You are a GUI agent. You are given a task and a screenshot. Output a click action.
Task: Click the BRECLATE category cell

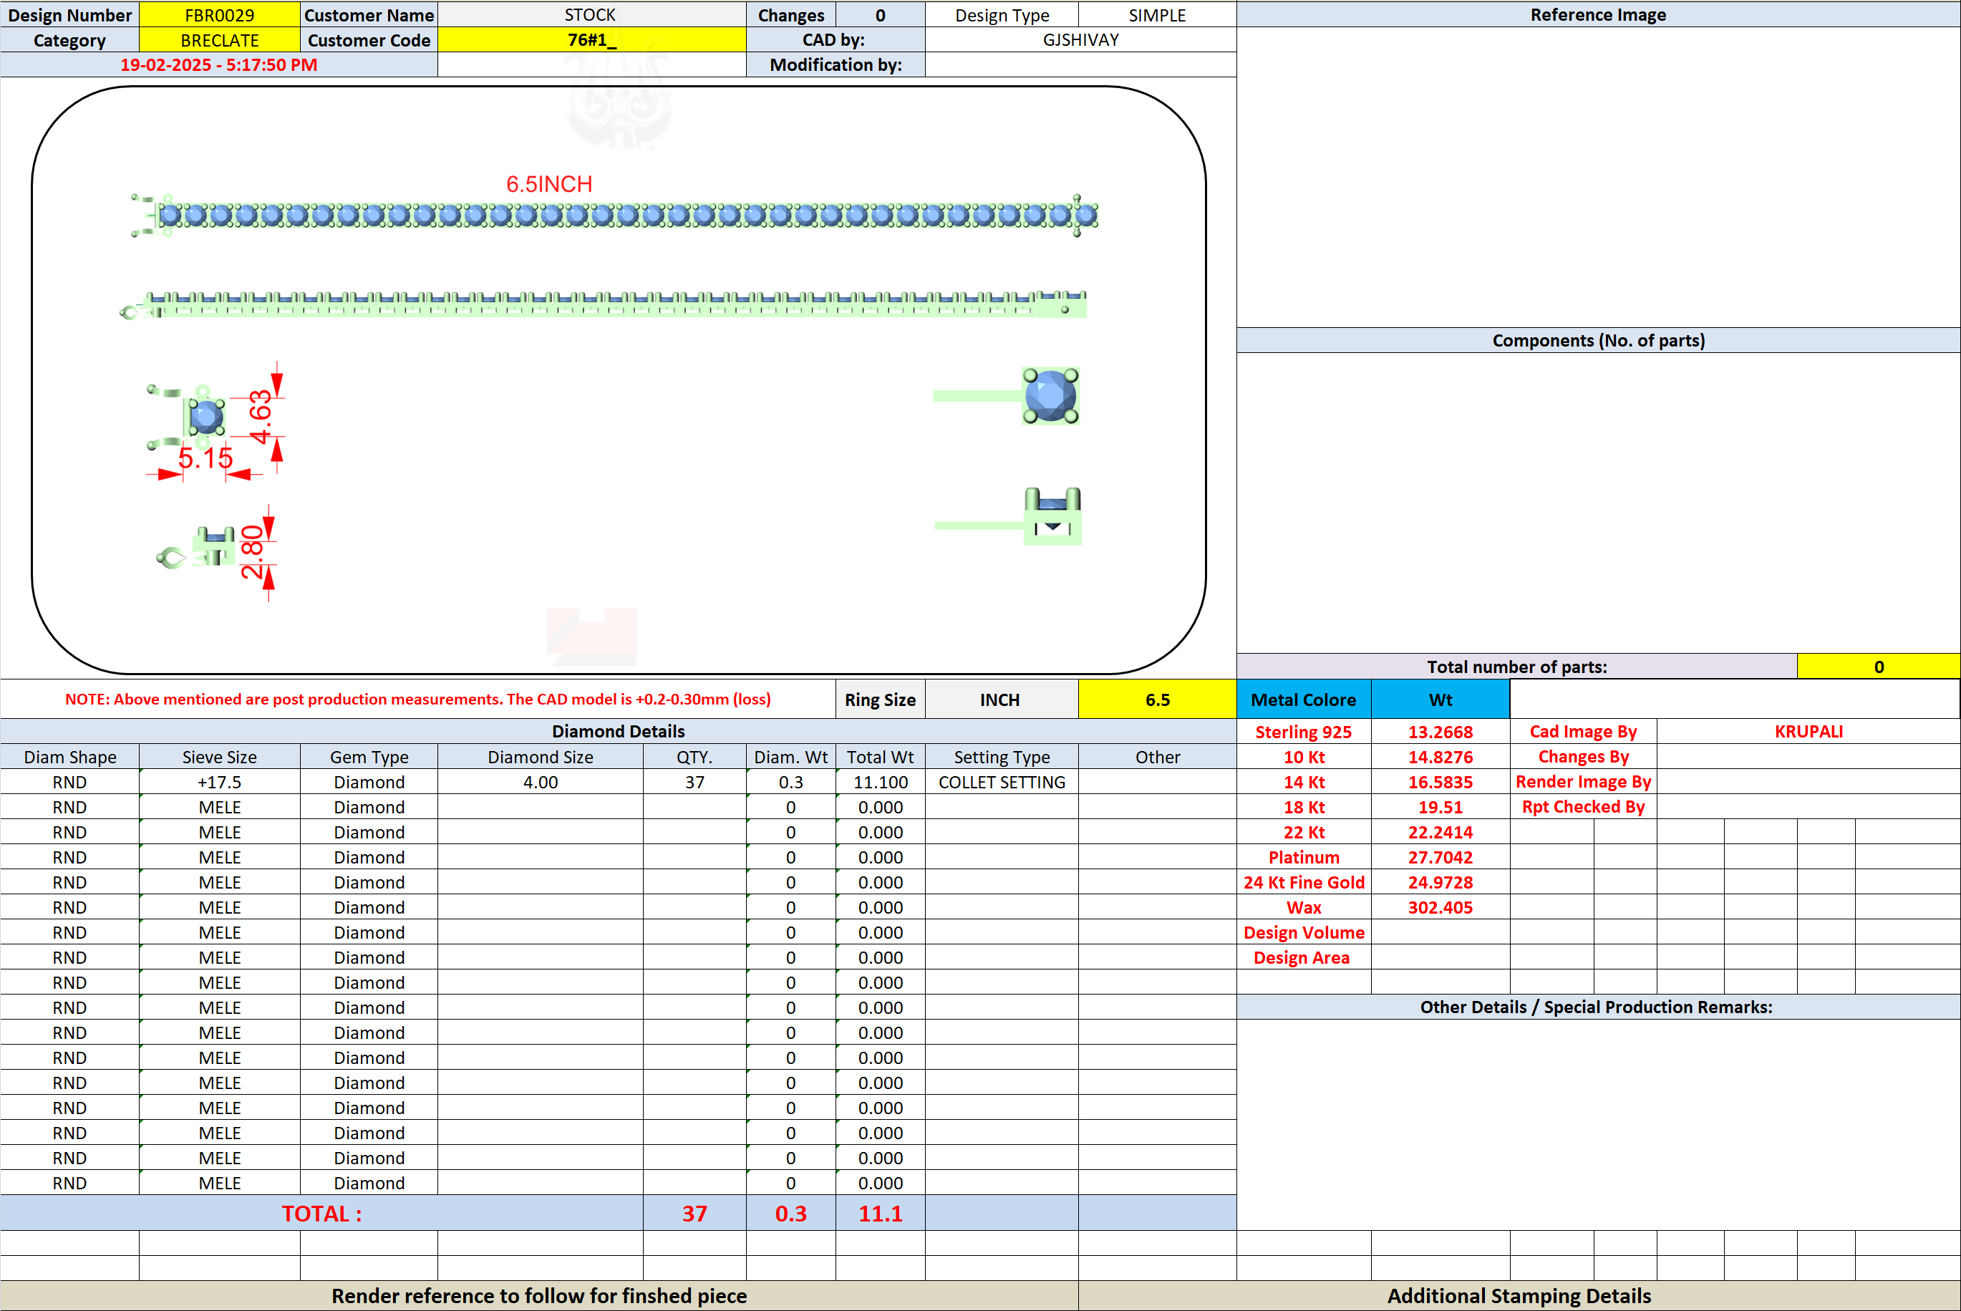pyautogui.click(x=219, y=40)
